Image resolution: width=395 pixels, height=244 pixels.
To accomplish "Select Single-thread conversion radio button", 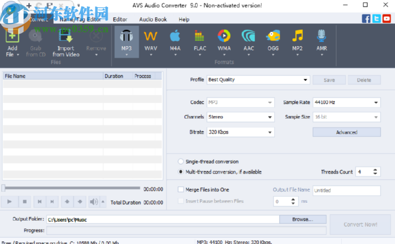I will click(181, 161).
